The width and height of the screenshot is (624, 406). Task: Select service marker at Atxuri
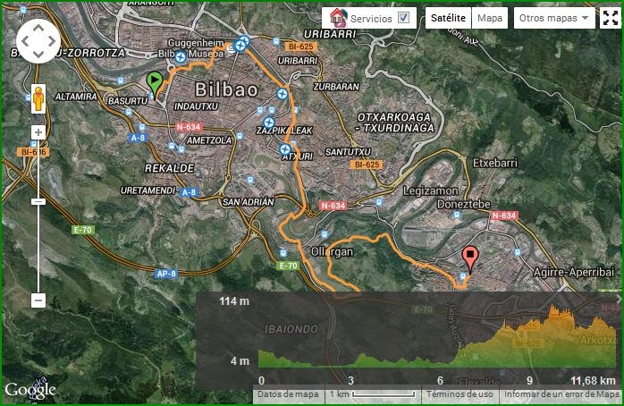pos(285,149)
